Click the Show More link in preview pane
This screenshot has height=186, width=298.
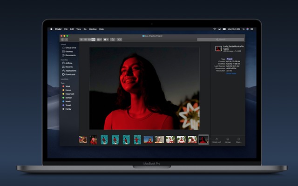coord(231,73)
